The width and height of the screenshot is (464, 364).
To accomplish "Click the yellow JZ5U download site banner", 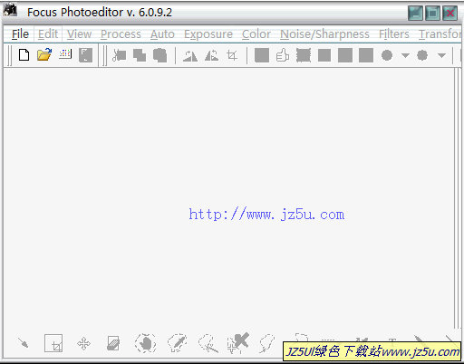I will tap(372, 351).
